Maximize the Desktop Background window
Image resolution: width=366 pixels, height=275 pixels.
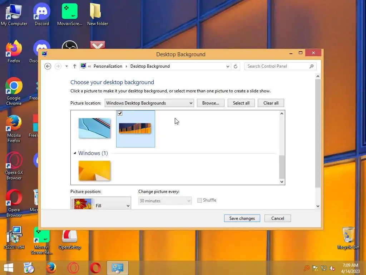[301, 53]
